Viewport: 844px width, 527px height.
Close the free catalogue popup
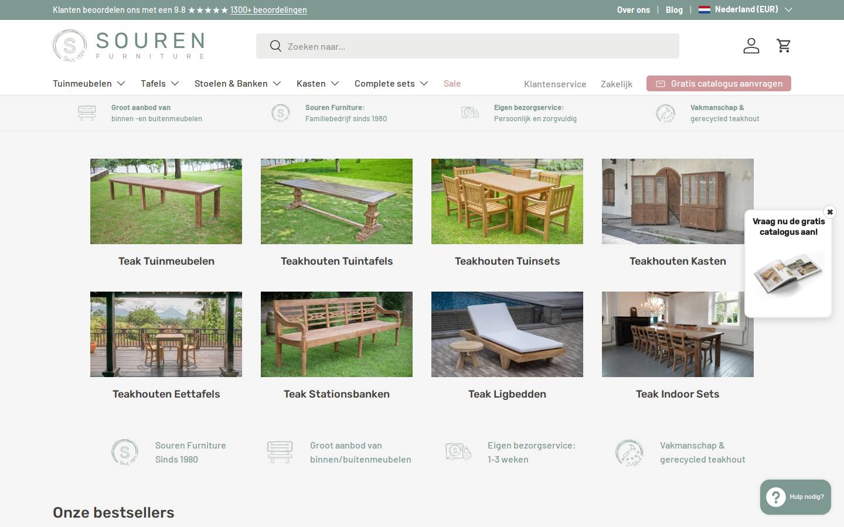tap(829, 212)
